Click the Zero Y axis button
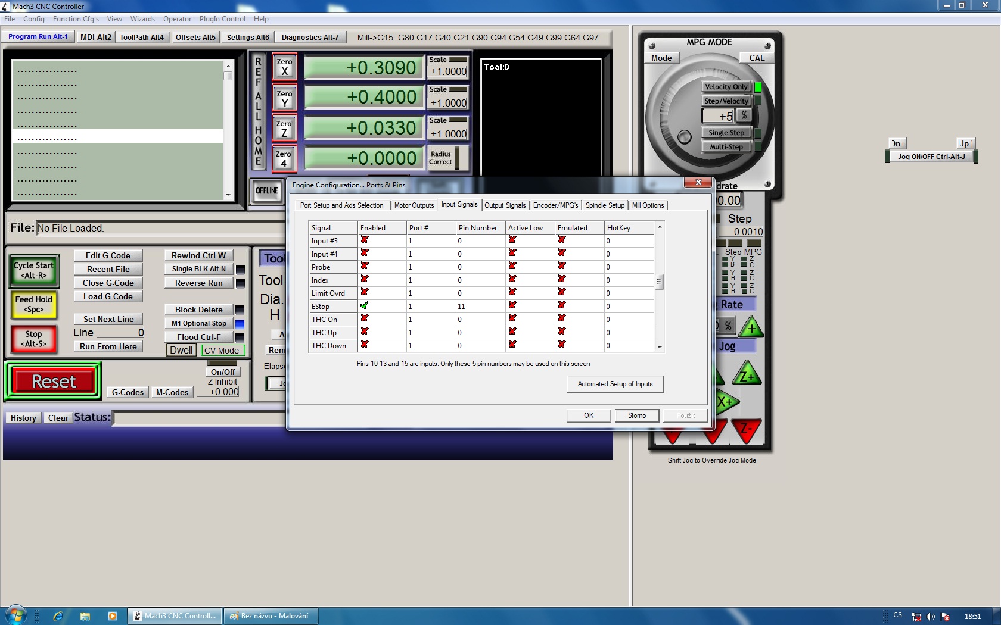Screen dimensions: 1001x625 (x=284, y=98)
